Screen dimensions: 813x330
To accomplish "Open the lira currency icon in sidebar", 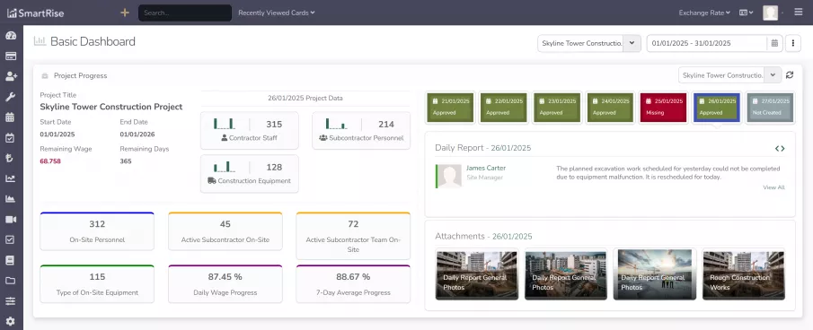I will 9,159.
